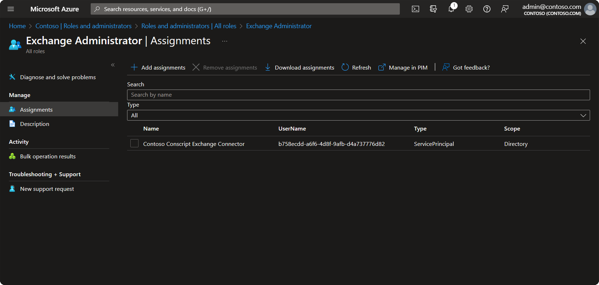Click the Bulk operation results icon
Viewport: 599px width, 285px height.
point(12,156)
